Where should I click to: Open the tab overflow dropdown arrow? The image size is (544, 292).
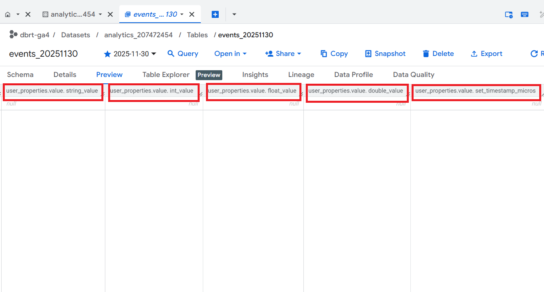(x=234, y=14)
